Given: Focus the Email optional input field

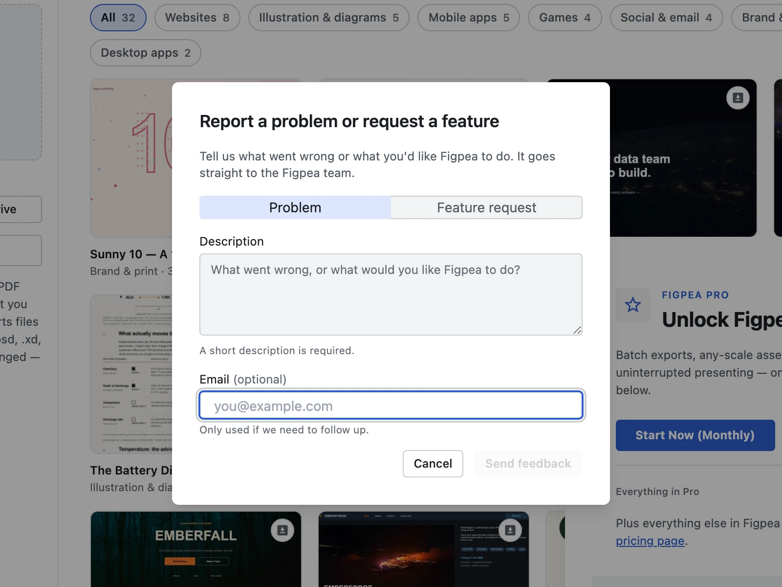Looking at the screenshot, I should (x=391, y=406).
